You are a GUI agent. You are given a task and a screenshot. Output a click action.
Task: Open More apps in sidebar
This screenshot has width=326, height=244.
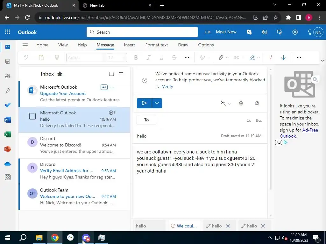(8, 177)
